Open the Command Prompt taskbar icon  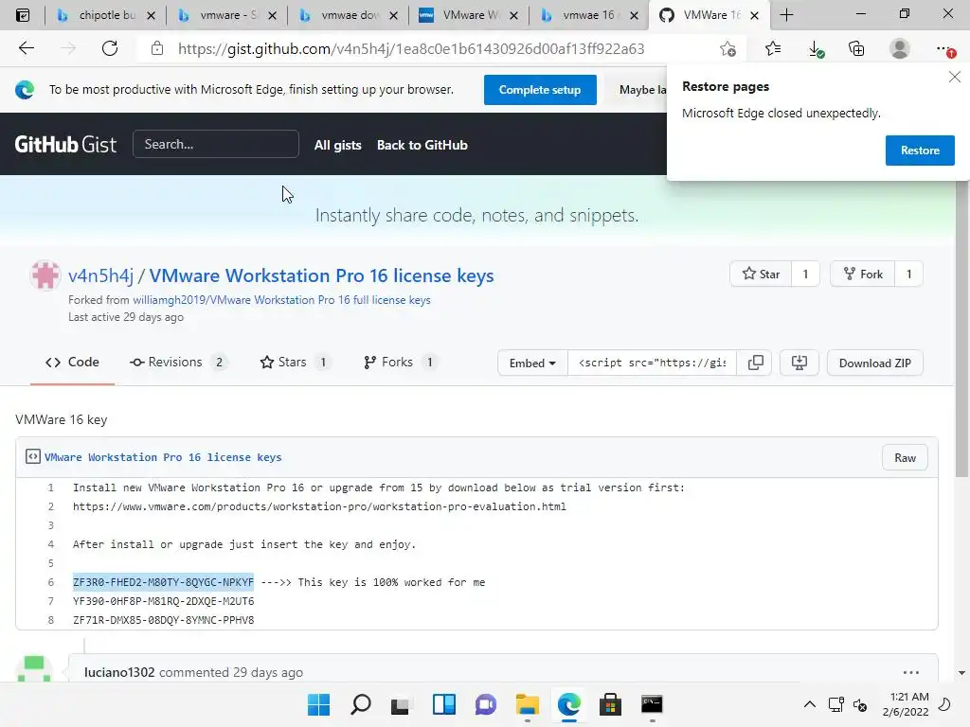652,704
